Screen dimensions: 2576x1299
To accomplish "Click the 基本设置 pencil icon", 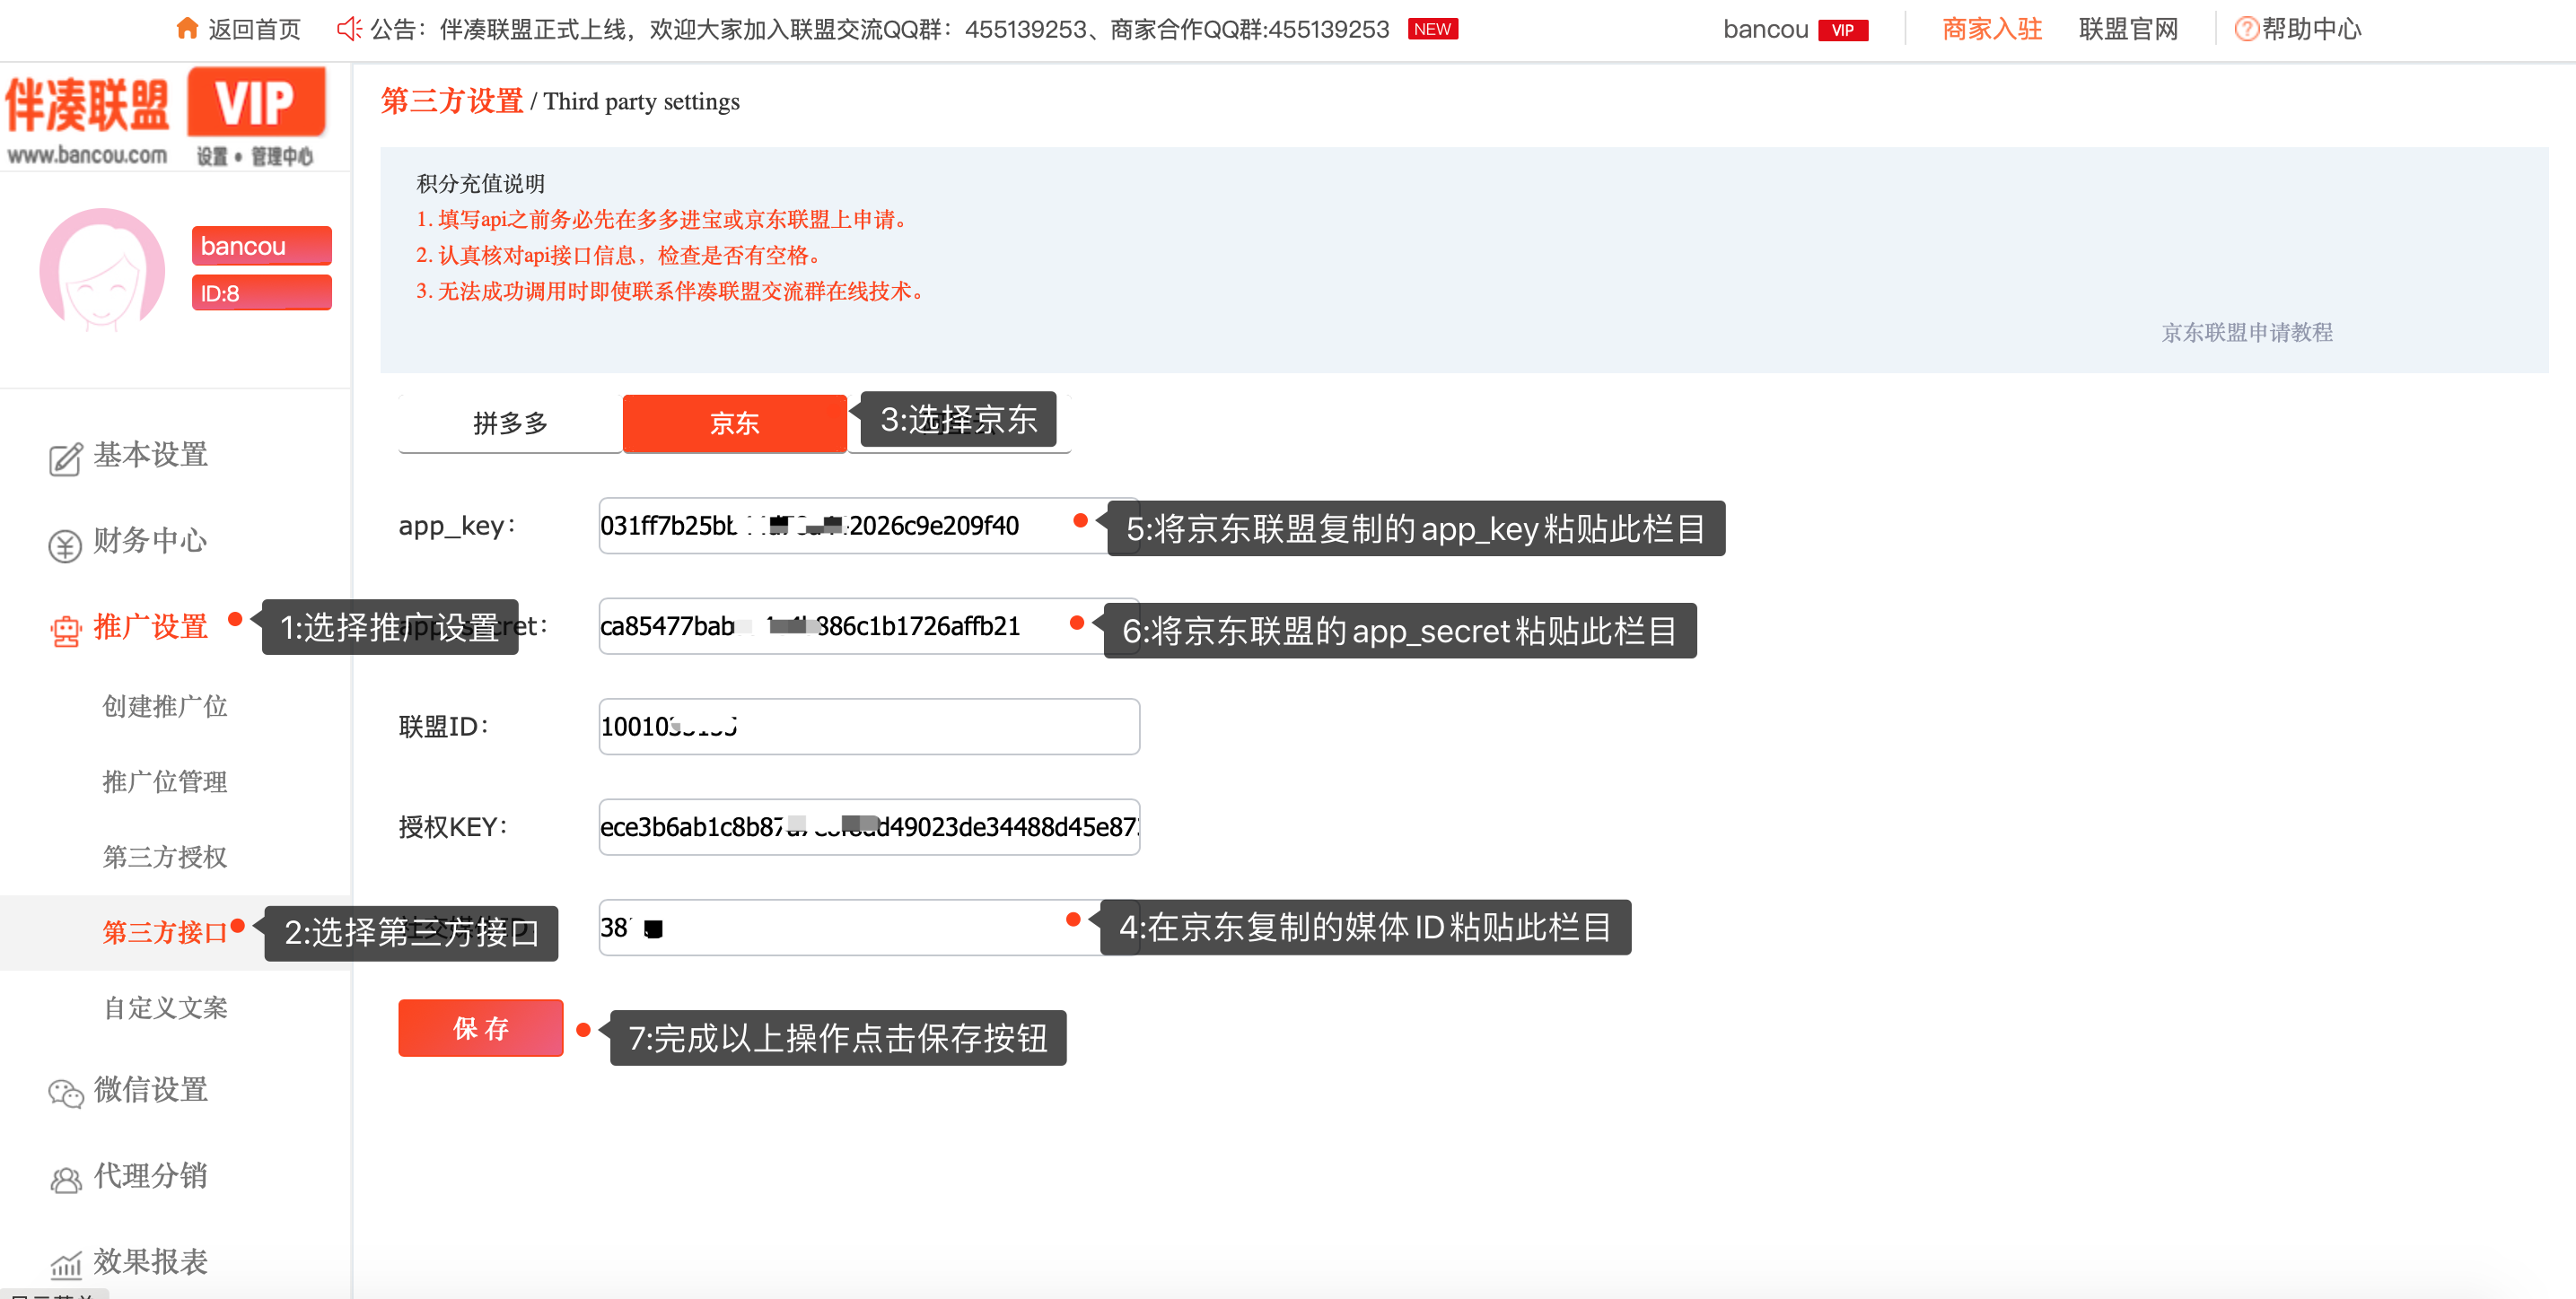I will click(x=65, y=458).
